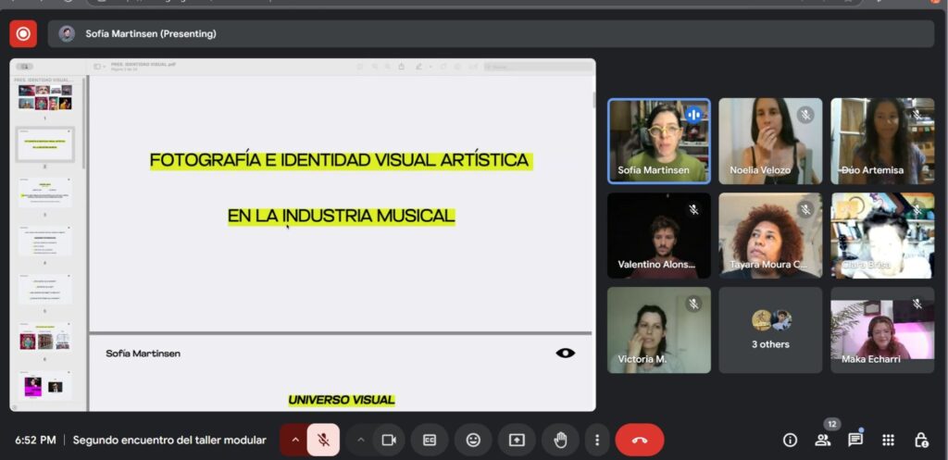The width and height of the screenshot is (948, 460).
Task: Show the people participants list
Action: pos(822,440)
